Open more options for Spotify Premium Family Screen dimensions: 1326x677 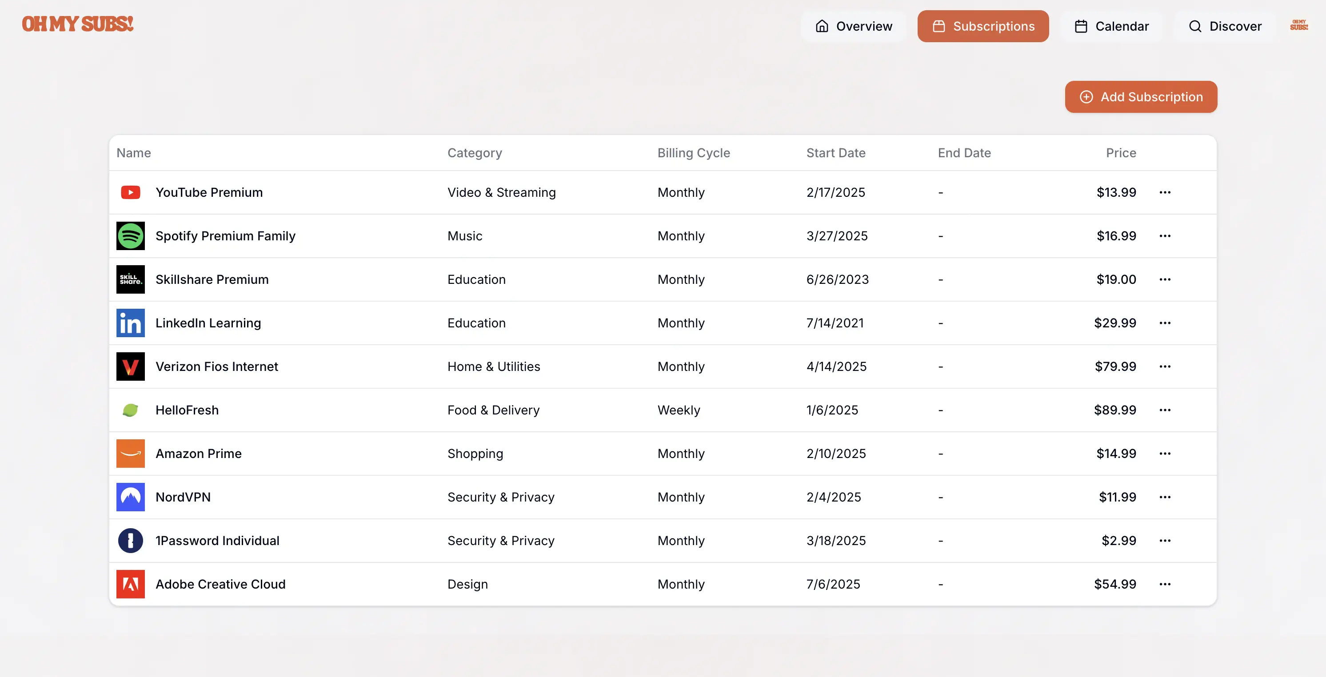pos(1165,235)
